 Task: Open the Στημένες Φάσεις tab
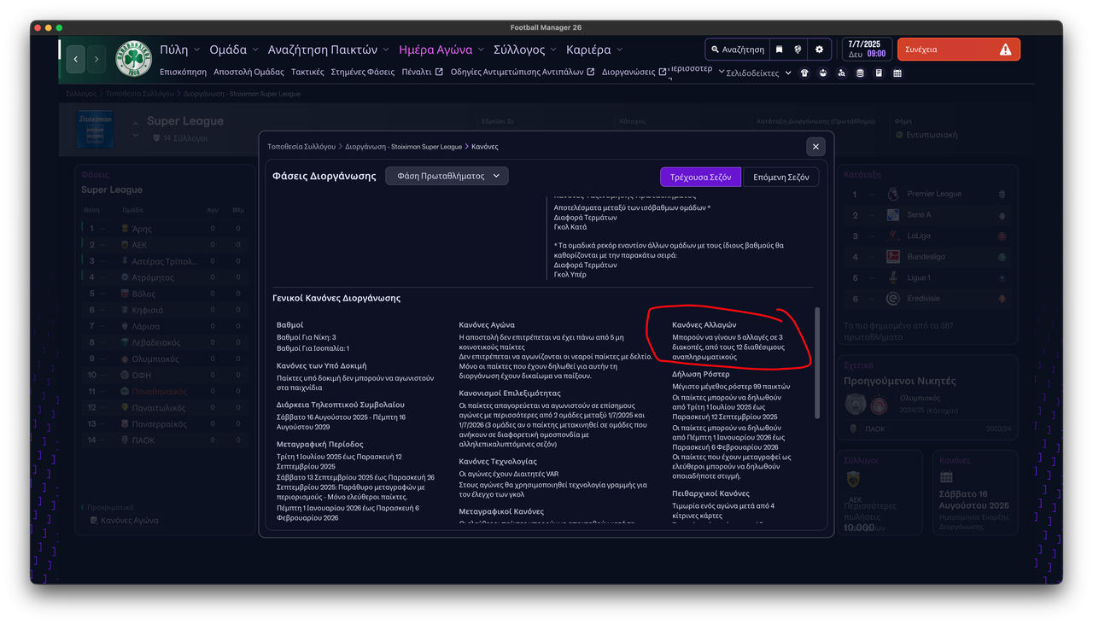(363, 73)
